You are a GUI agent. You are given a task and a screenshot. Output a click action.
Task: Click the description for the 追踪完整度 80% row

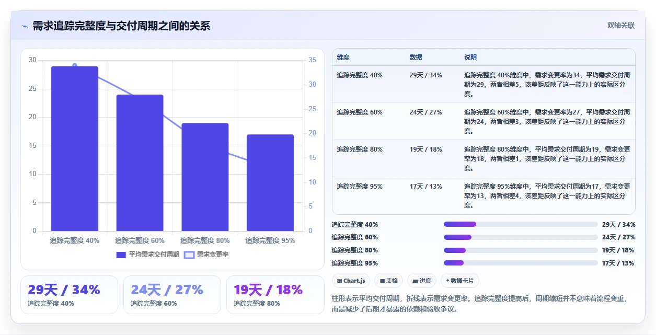point(547,159)
